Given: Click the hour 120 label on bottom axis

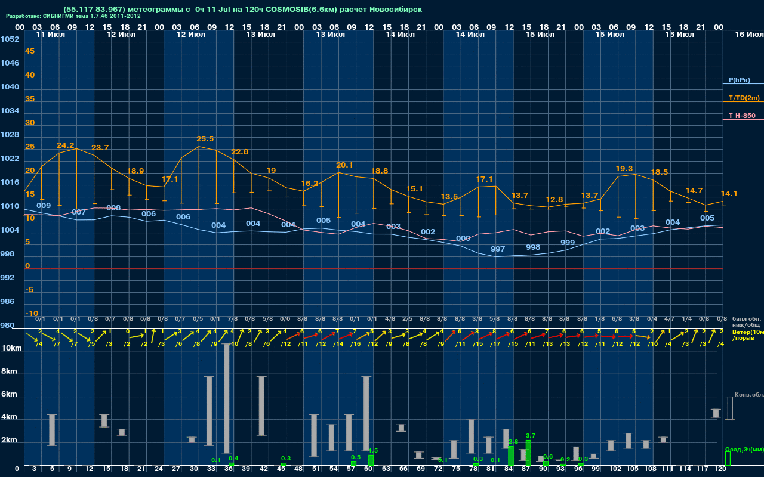Looking at the screenshot, I should click(x=720, y=469).
